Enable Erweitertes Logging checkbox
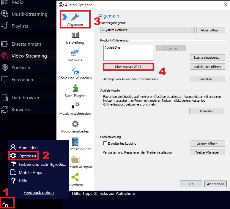Image resolution: width=230 pixels, height=209 pixels. click(105, 143)
